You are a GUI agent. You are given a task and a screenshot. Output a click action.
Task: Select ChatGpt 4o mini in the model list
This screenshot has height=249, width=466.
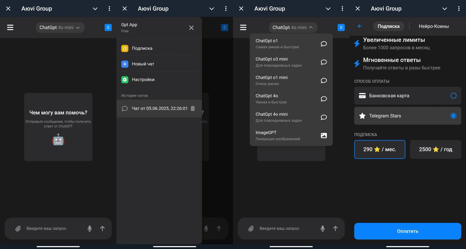pos(291,117)
